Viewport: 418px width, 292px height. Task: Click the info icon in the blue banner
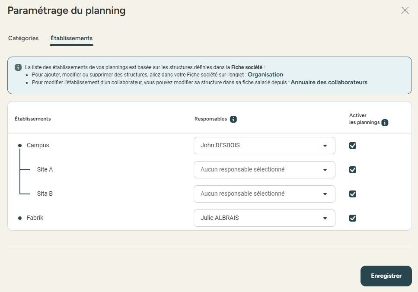(18, 67)
